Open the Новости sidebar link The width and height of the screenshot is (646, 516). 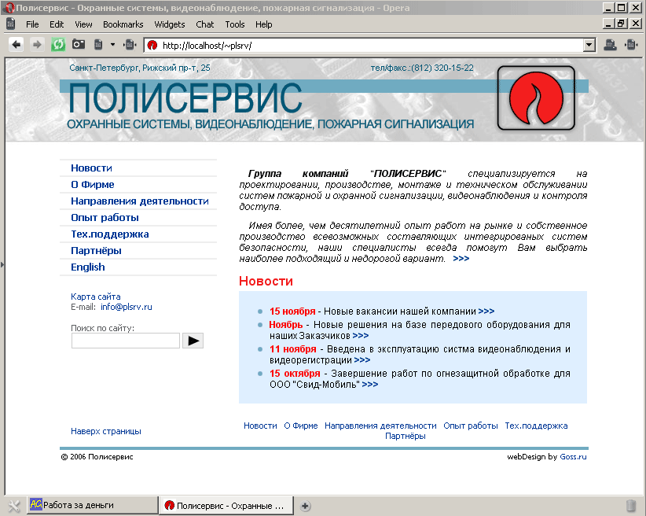[x=91, y=168]
